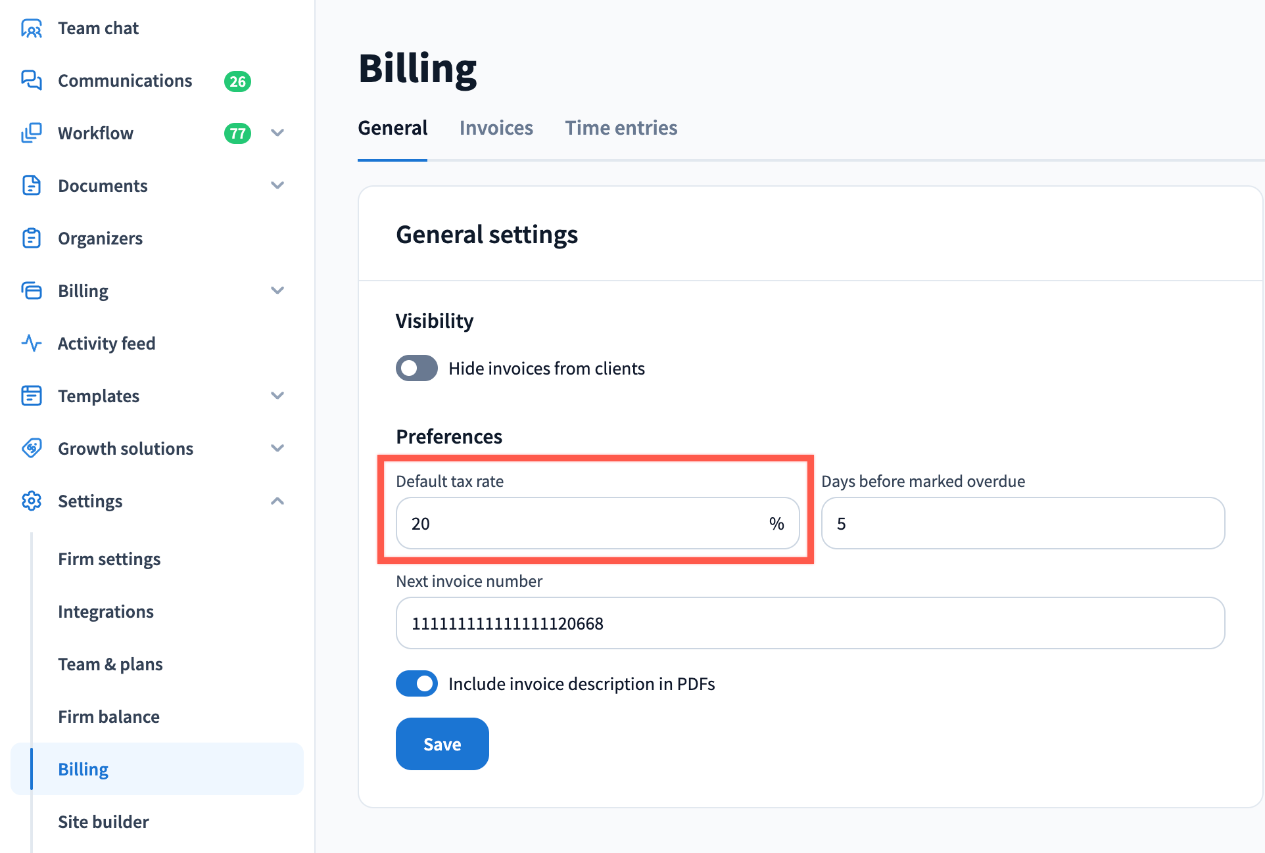Image resolution: width=1265 pixels, height=853 pixels.
Task: Go to Firm settings page
Action: coord(109,559)
